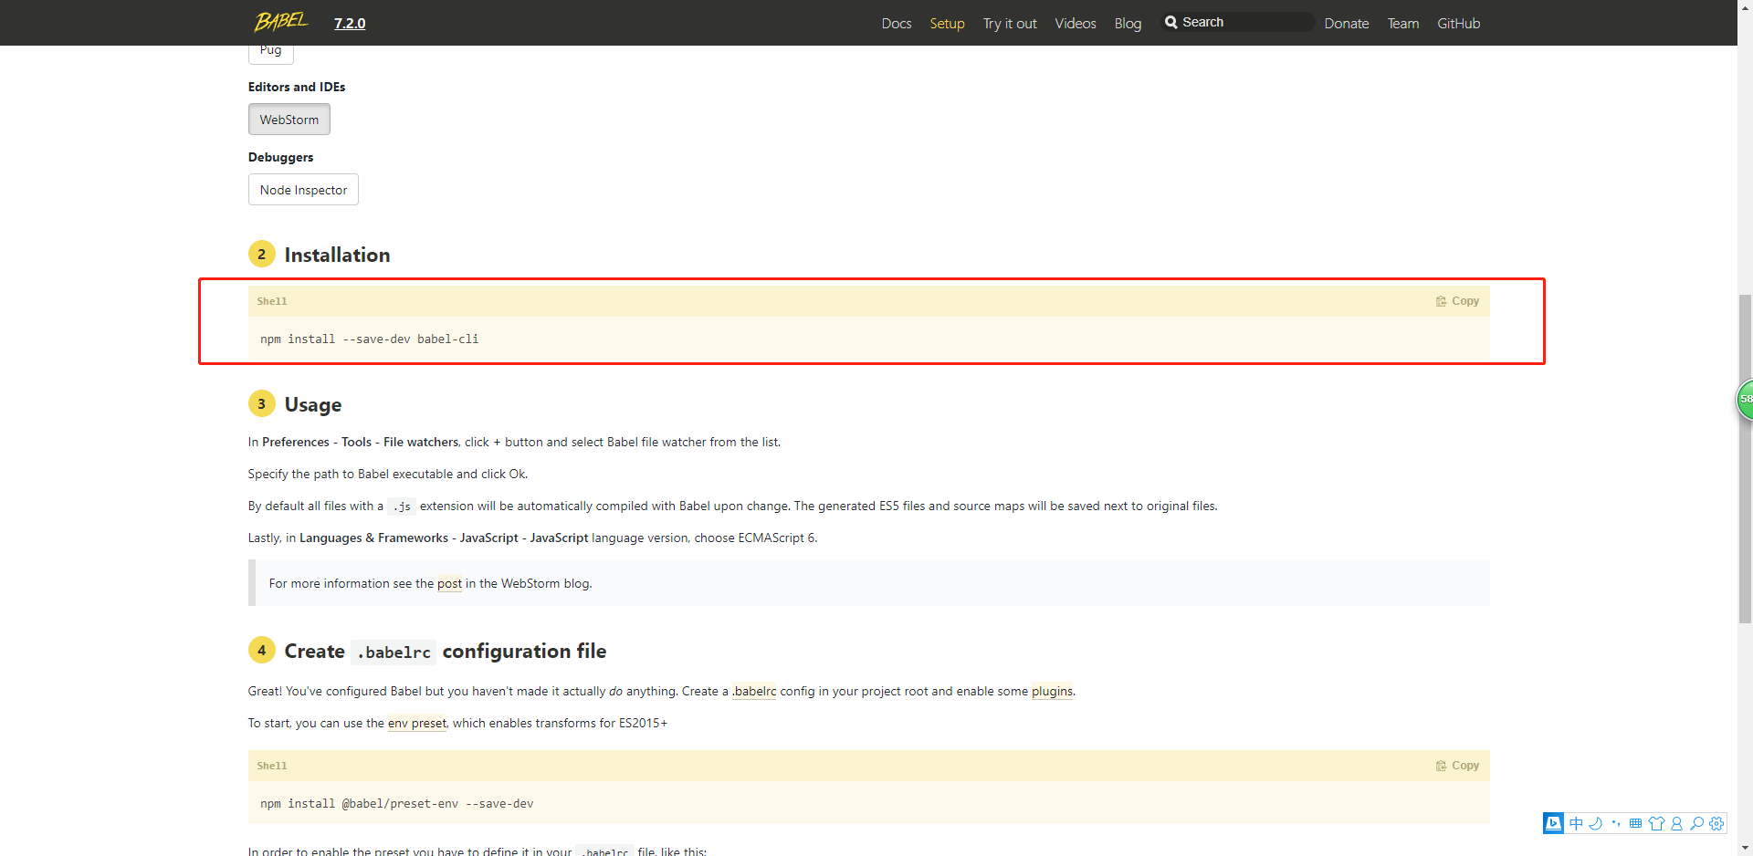Select the WebStorm editor button
This screenshot has width=1753, height=856.
coord(289,120)
